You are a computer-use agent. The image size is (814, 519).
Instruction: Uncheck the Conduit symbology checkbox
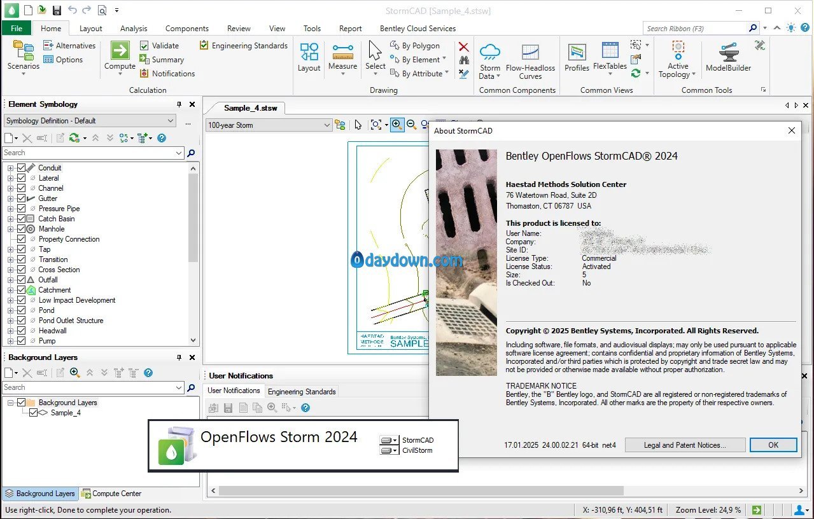tap(22, 168)
